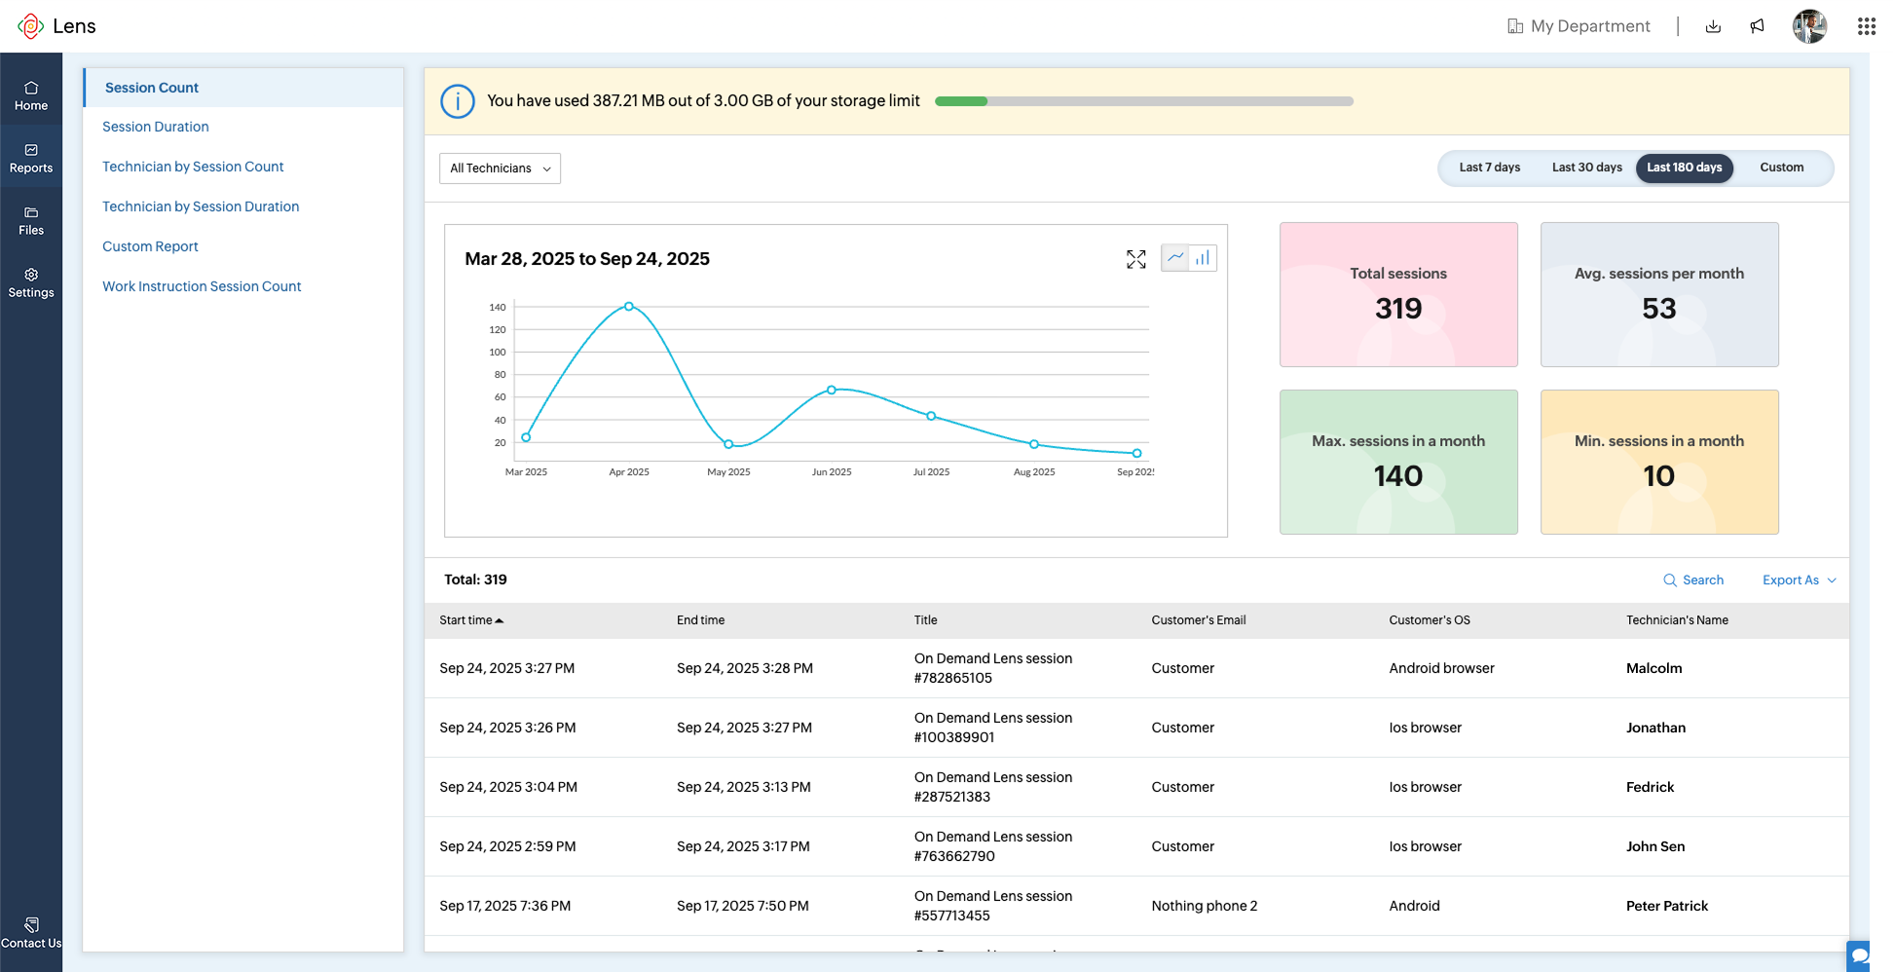Open Technician by Session Duration report
This screenshot has height=972, width=1894.
pos(201,206)
